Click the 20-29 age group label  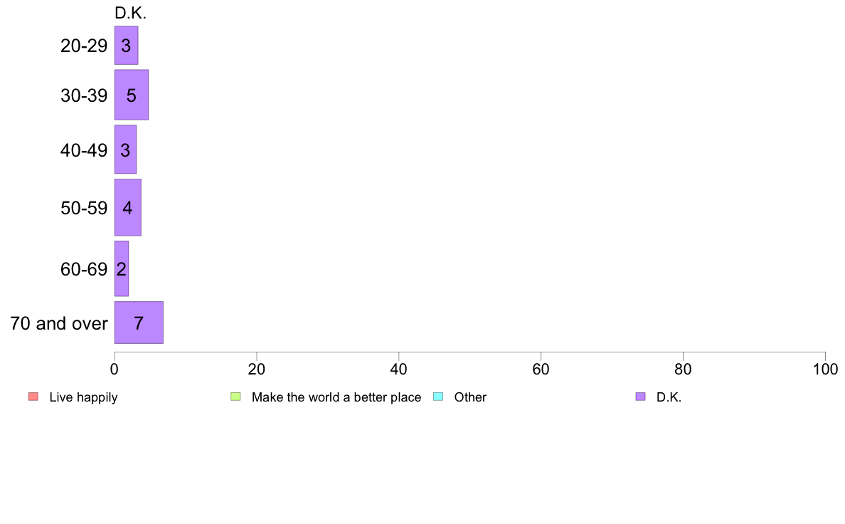pos(83,46)
